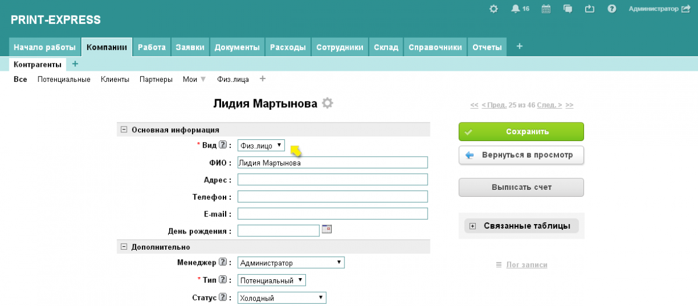Expand the Связанные таблицы panel
The width and height of the screenshot is (698, 306).
[x=473, y=226]
